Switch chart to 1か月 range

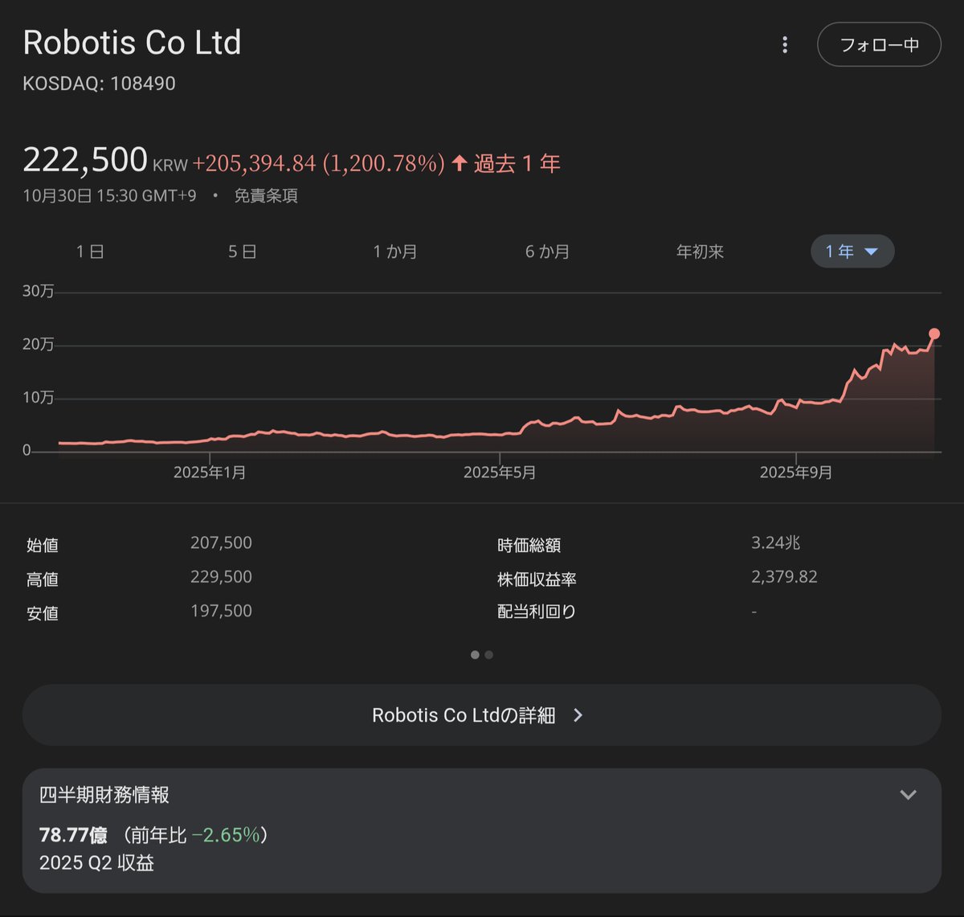[x=394, y=252]
